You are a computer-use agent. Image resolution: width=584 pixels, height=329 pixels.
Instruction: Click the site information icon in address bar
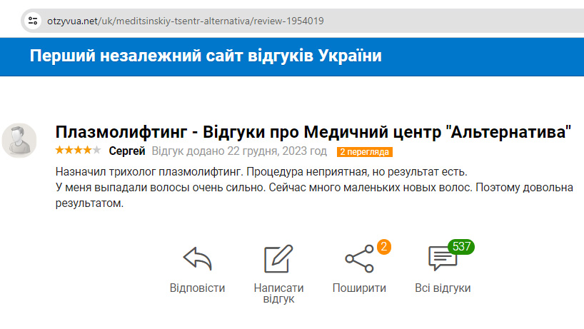pos(32,21)
